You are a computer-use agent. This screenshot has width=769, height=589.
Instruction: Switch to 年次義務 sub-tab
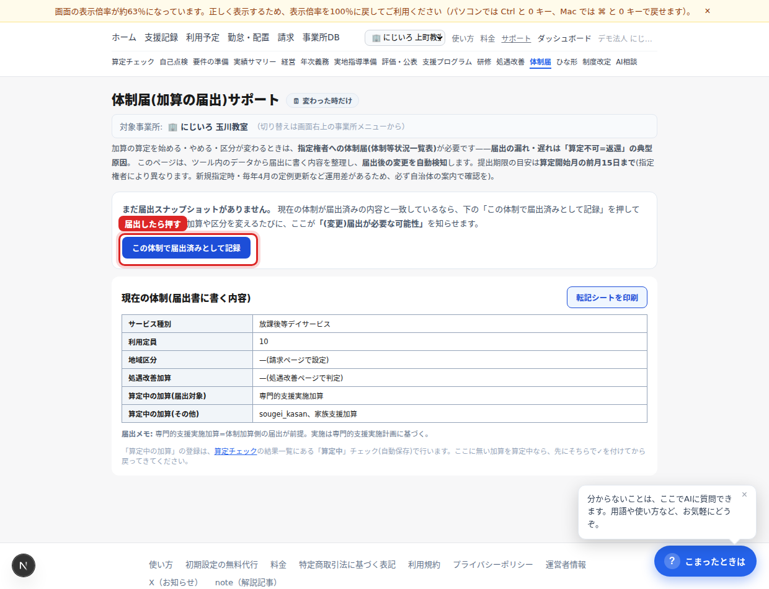(x=315, y=62)
